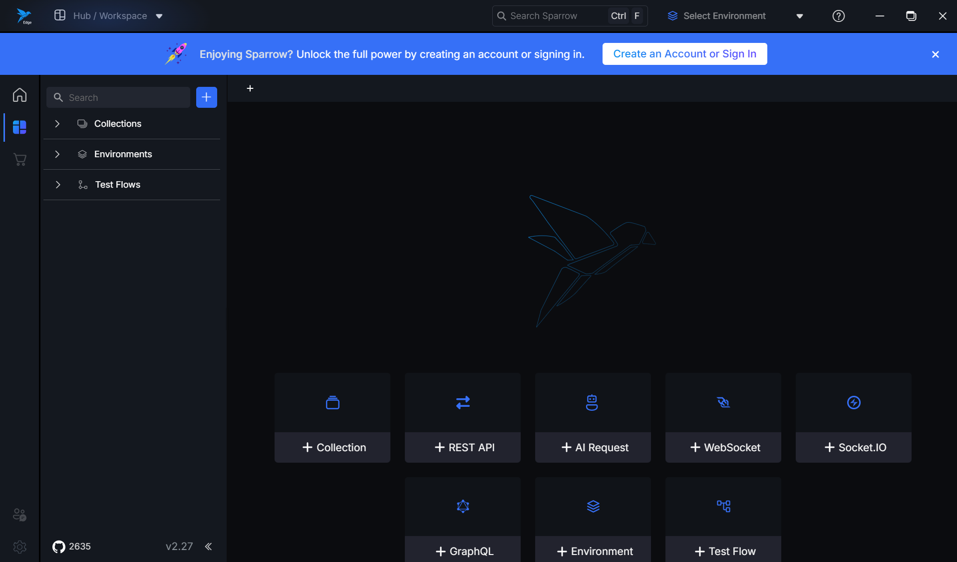Click the GraphQL card icon

point(463,506)
